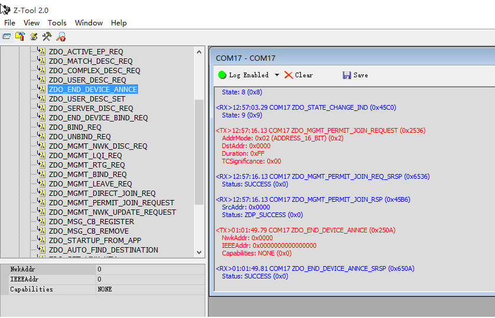Open the Help menu
The image size is (495, 318).
click(119, 23)
